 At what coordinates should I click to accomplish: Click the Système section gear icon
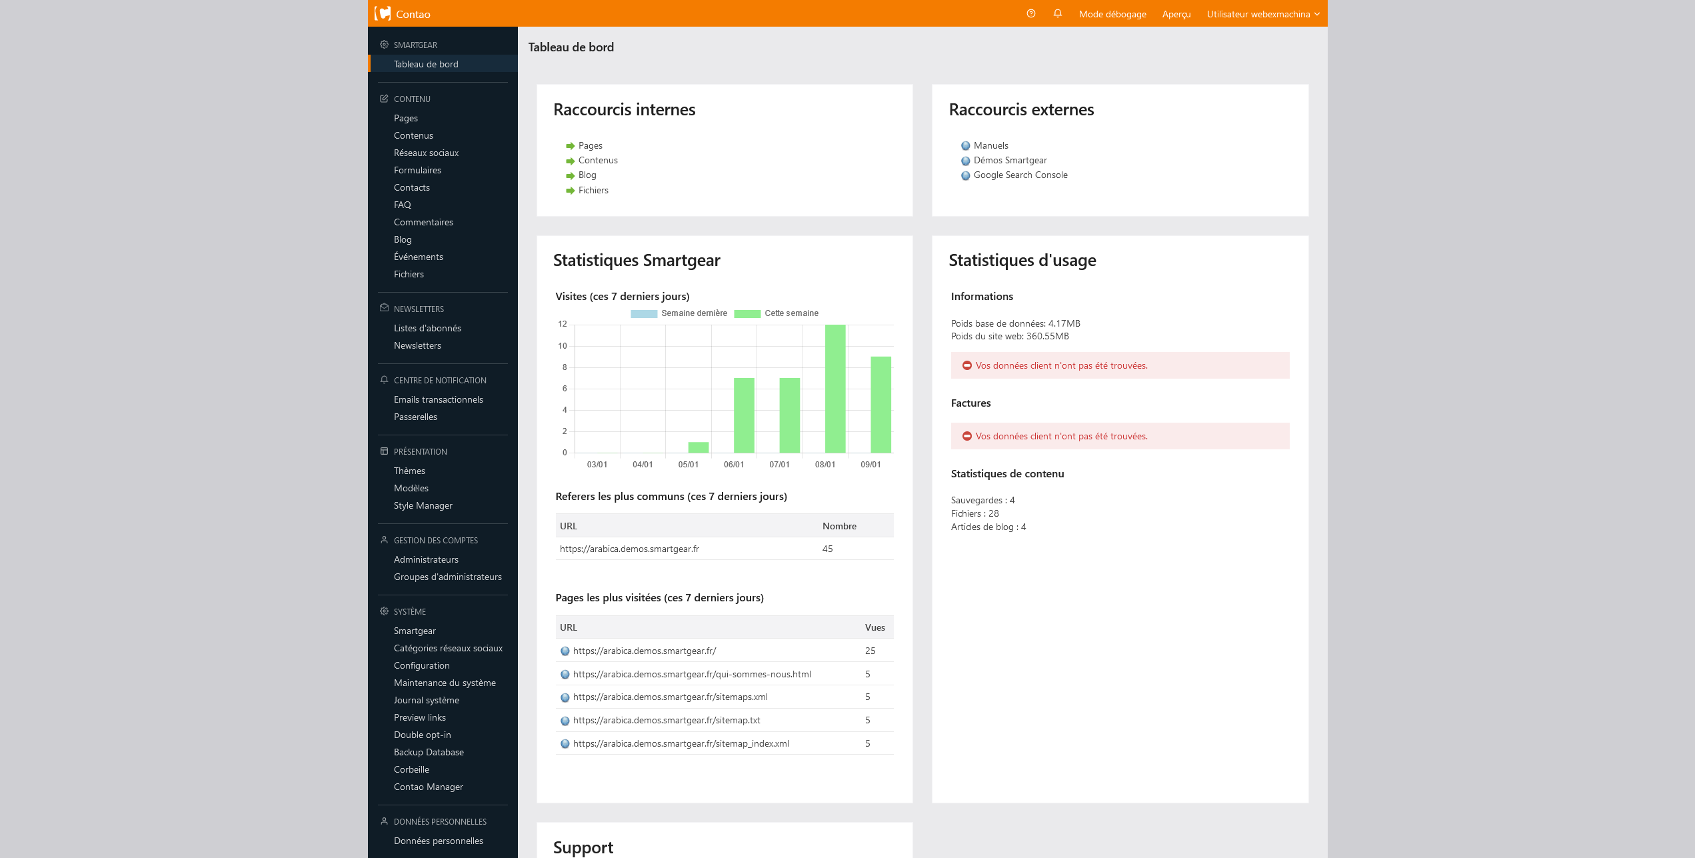384,611
